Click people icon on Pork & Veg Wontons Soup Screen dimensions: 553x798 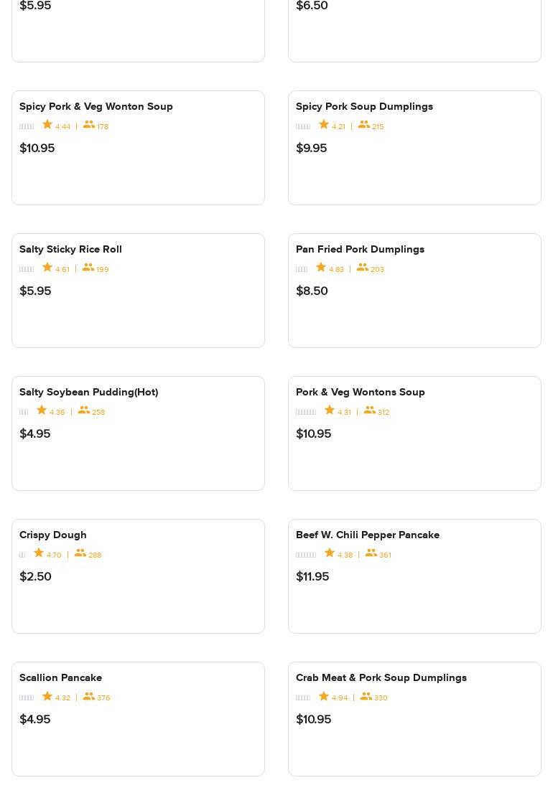pos(370,410)
